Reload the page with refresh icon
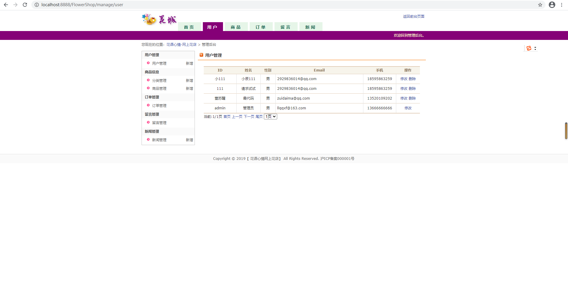Viewport: 568px width, 284px height. click(25, 5)
